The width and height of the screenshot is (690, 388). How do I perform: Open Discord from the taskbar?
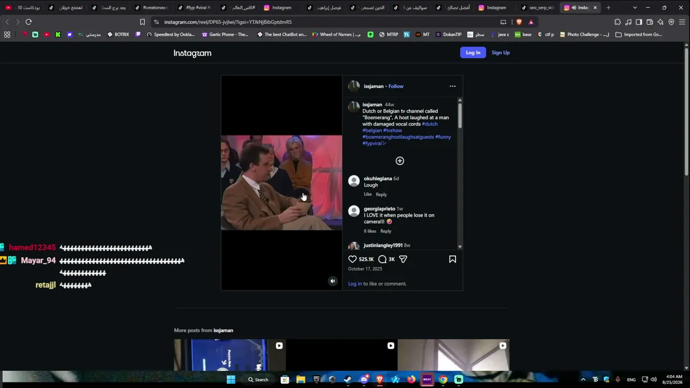coord(364,379)
